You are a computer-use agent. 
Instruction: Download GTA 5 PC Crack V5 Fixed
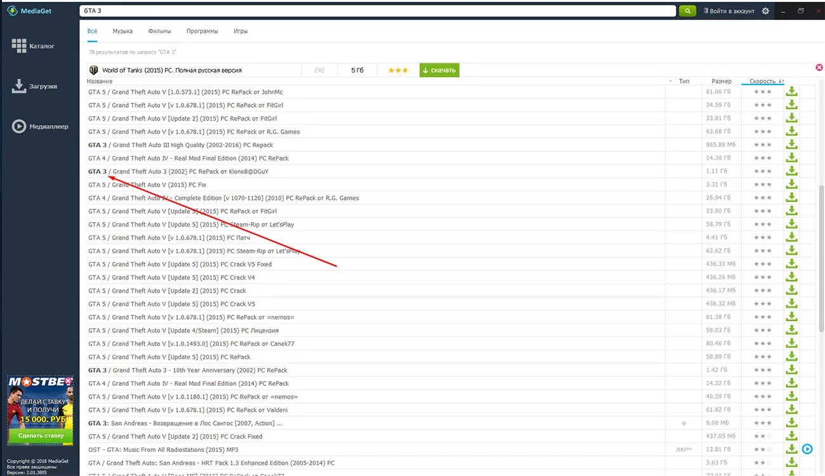[x=791, y=264]
